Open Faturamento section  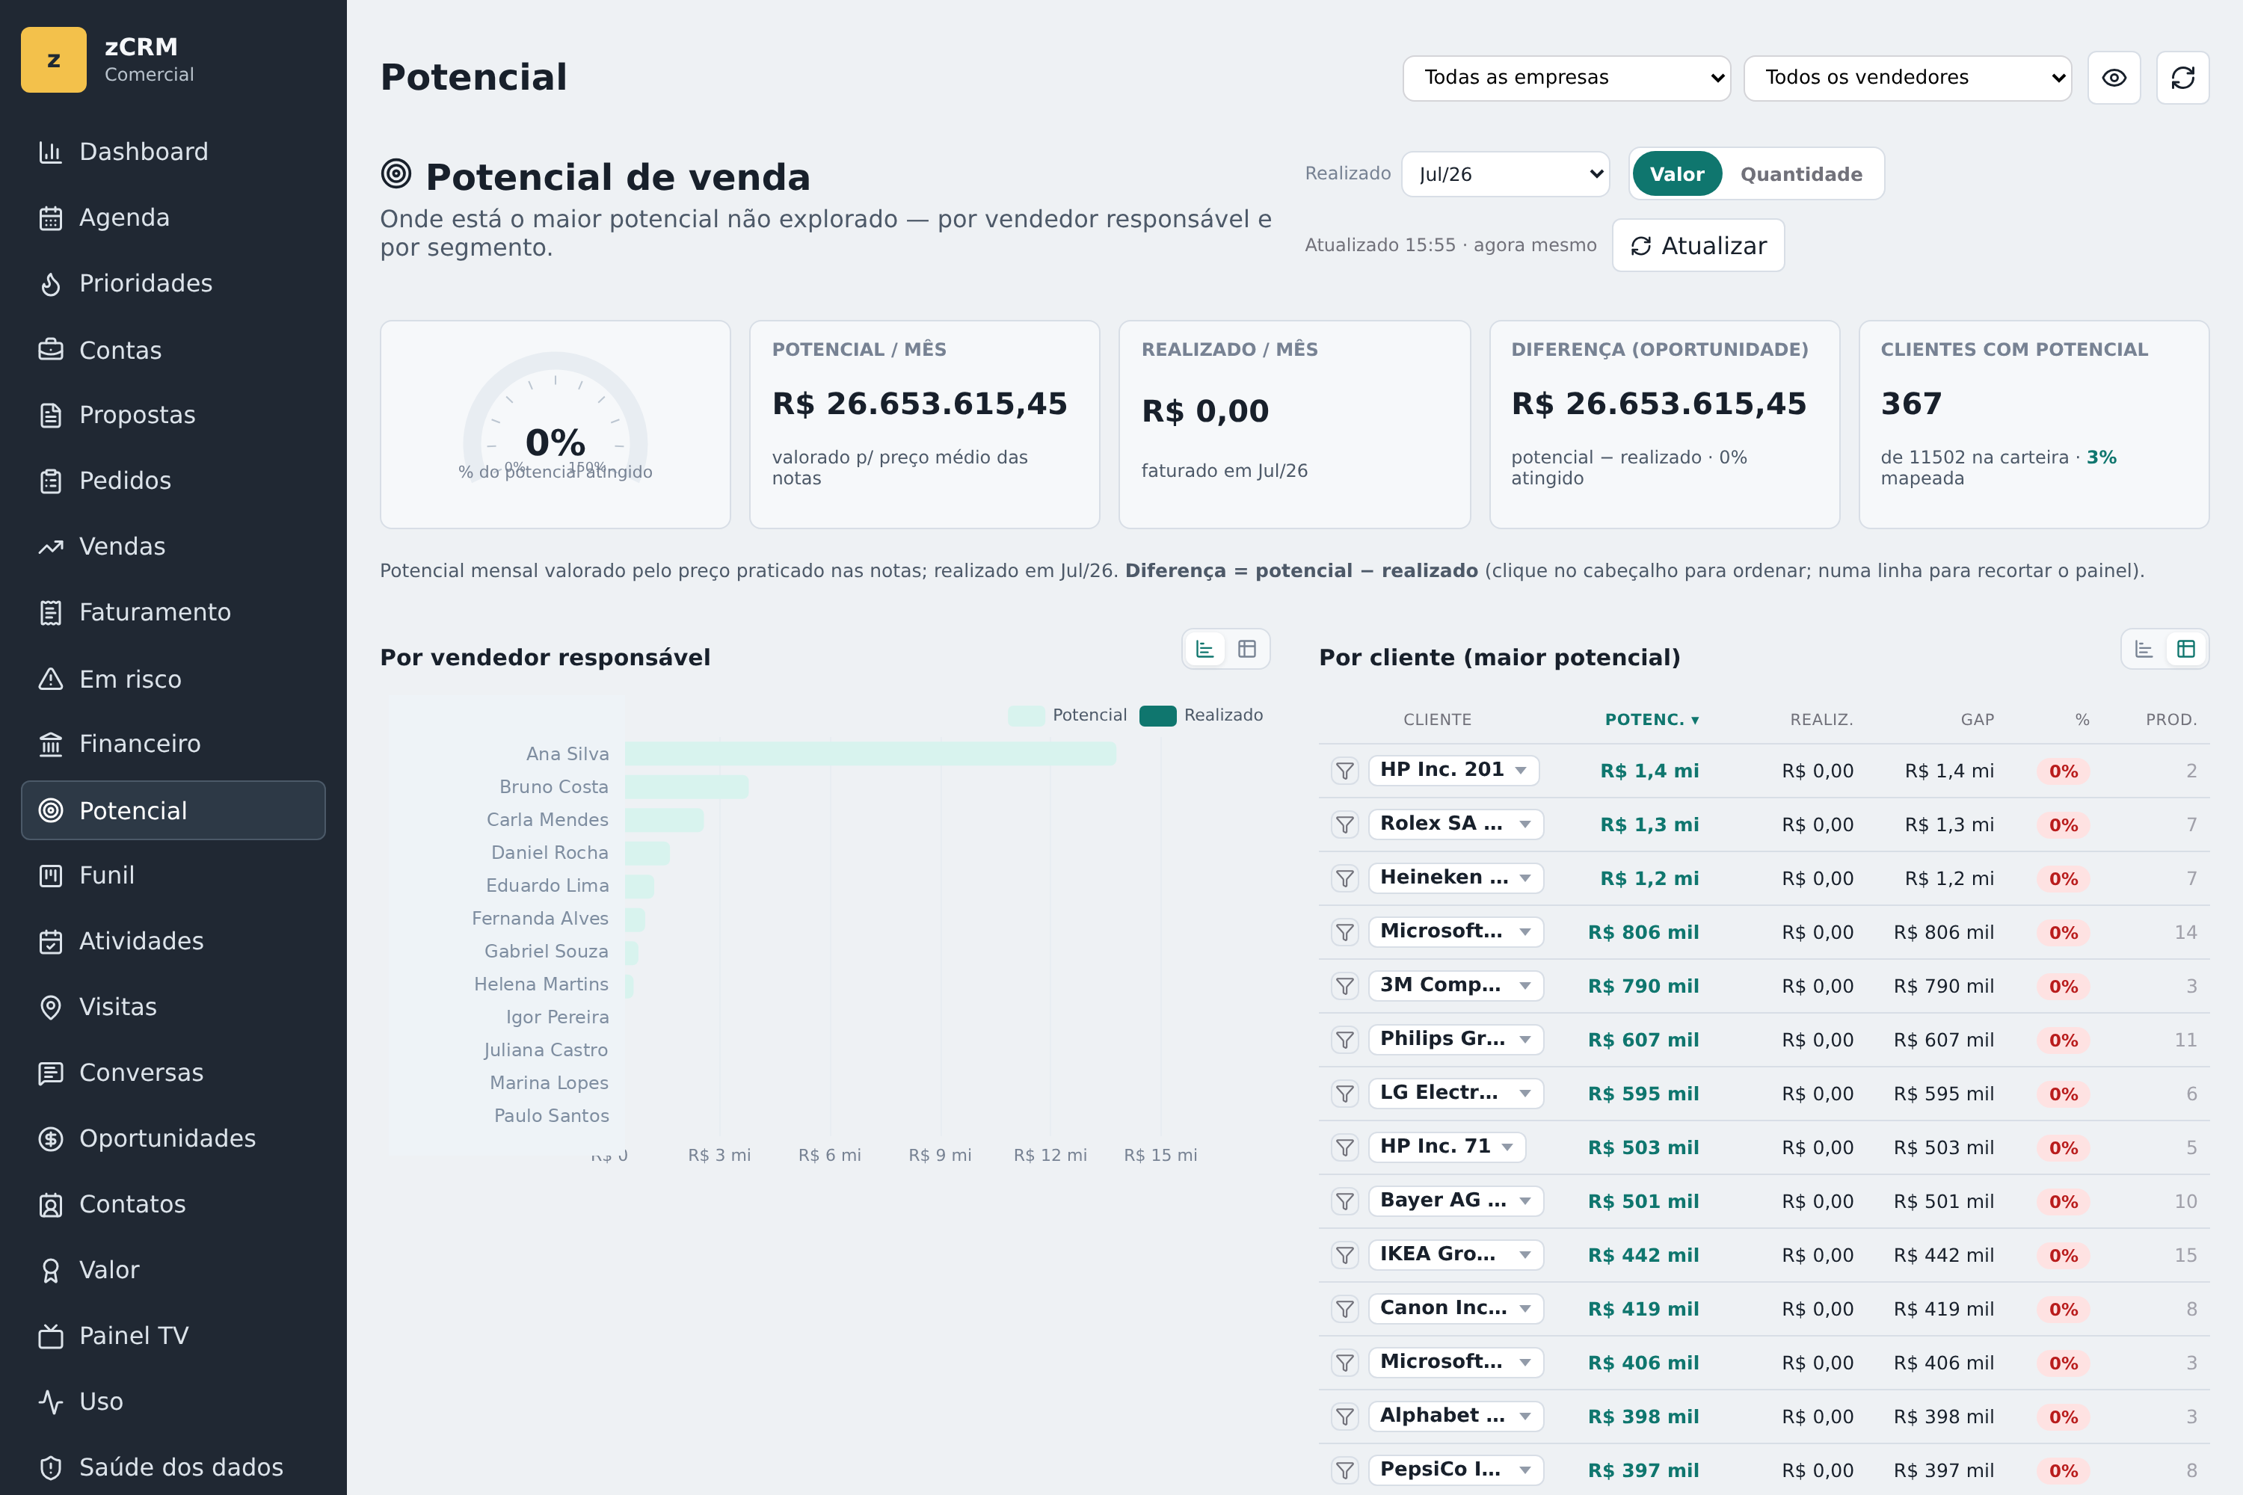173,612
